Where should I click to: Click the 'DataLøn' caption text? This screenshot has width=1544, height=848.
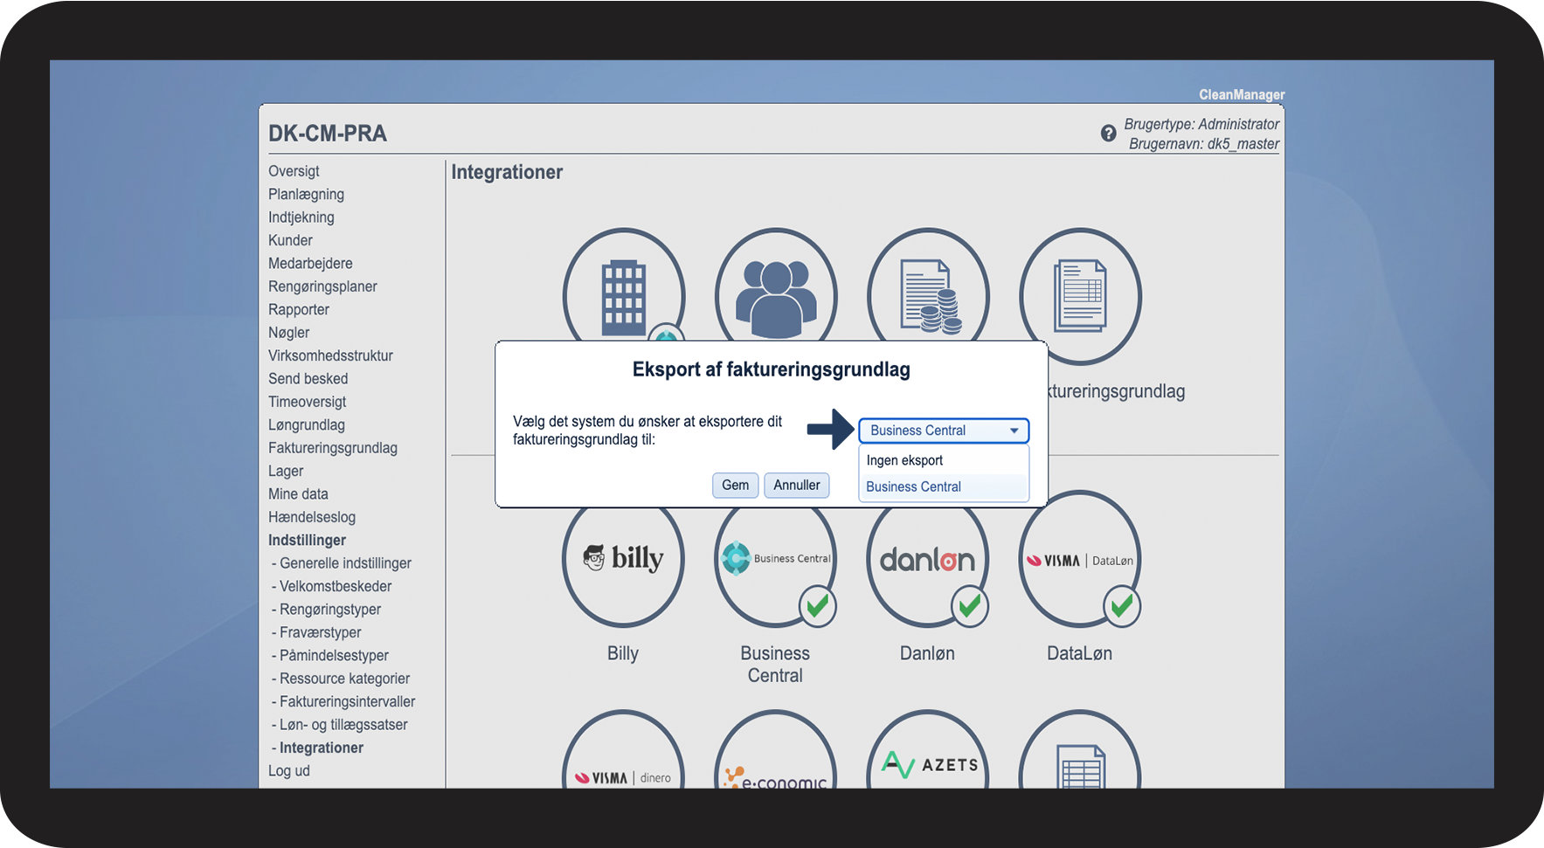pos(1080,653)
